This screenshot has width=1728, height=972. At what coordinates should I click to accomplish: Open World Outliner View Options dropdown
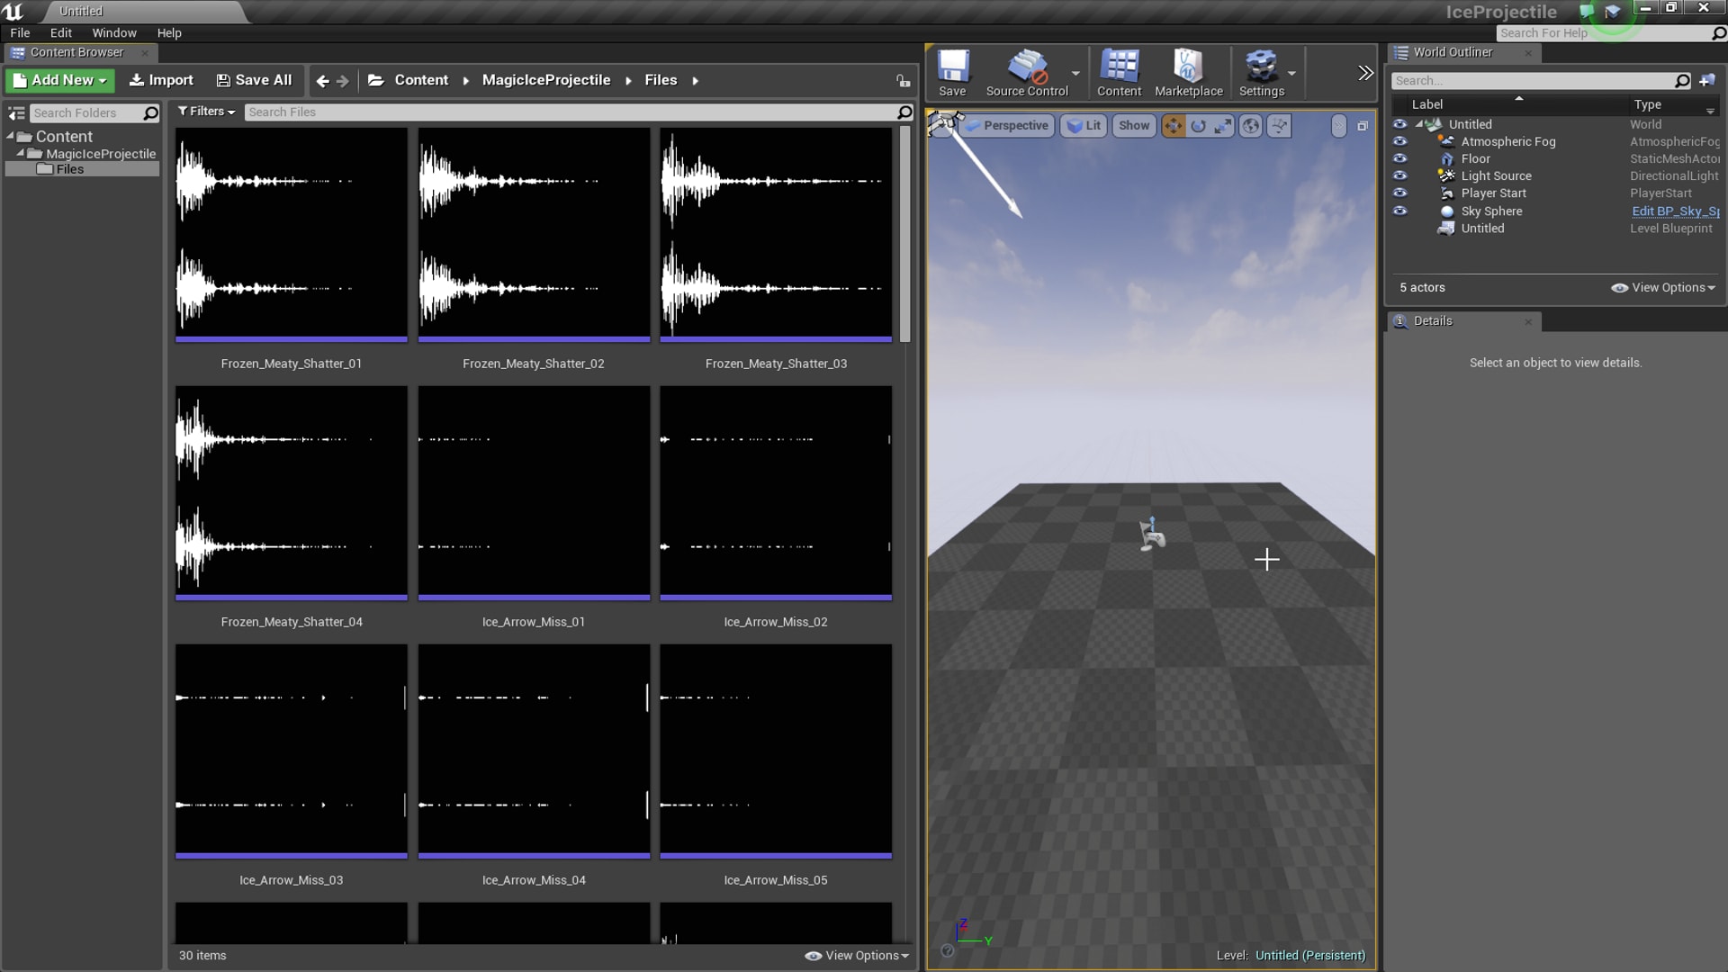(x=1663, y=288)
